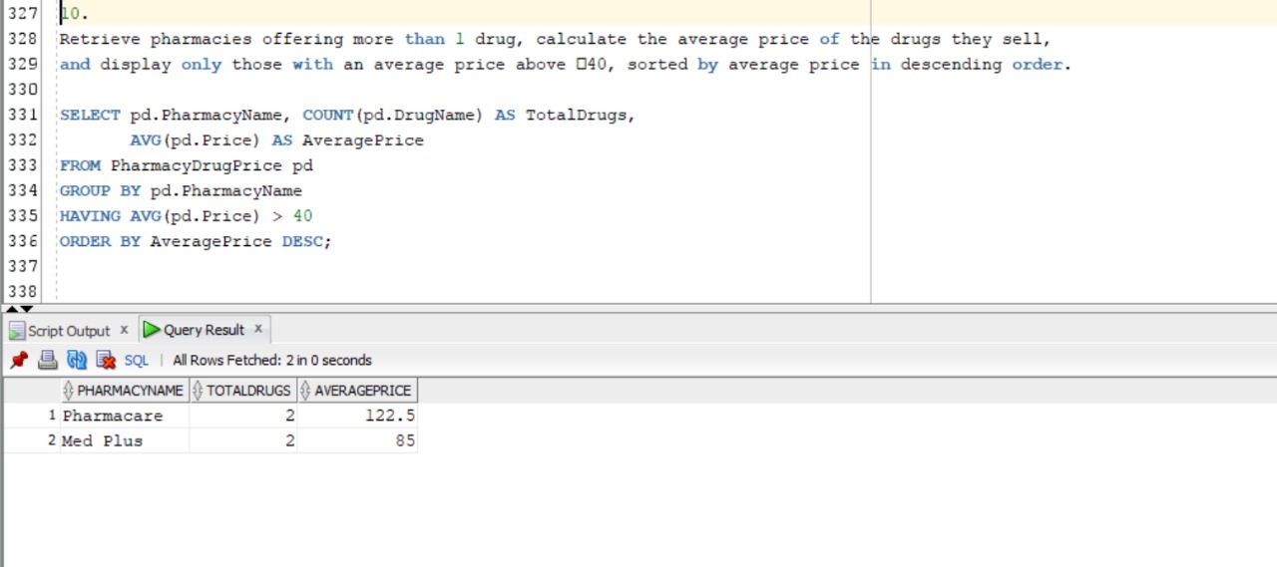
Task: Switch to the Script Output tab
Action: coord(69,331)
